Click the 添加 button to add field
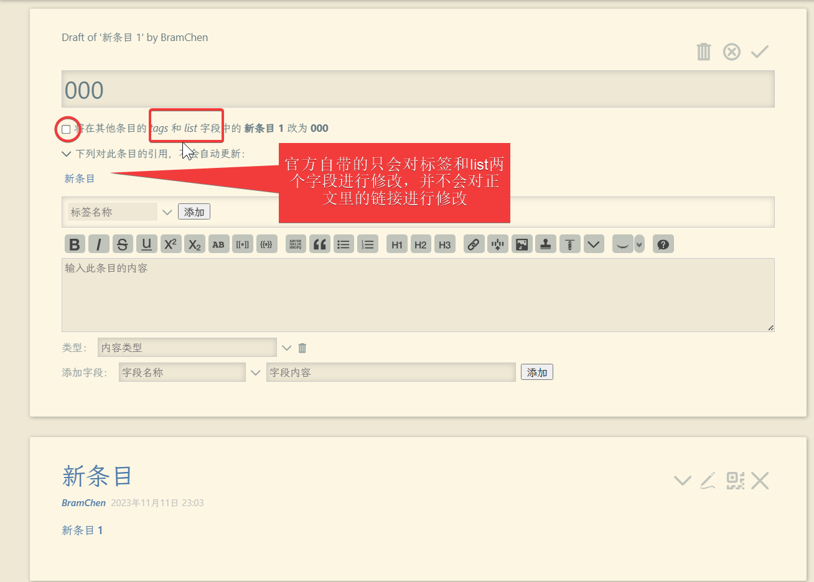Viewport: 814px width, 582px height. (x=537, y=372)
